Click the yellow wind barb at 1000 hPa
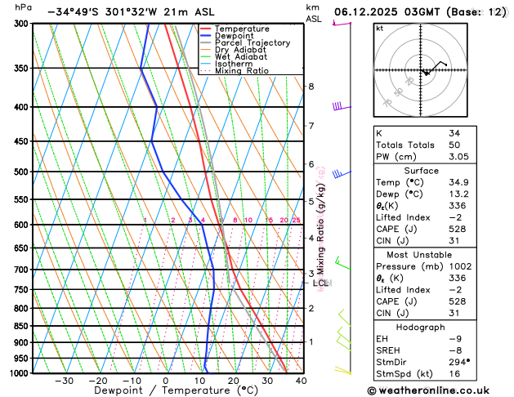514x397 pixels. tap(342, 370)
